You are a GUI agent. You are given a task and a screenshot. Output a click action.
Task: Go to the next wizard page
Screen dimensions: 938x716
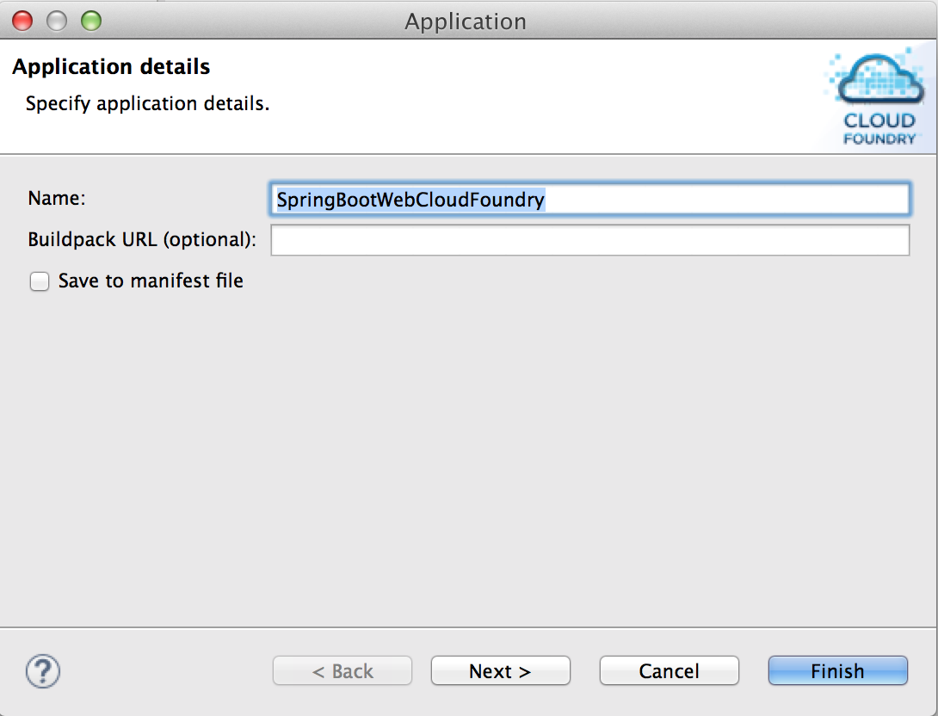click(500, 671)
